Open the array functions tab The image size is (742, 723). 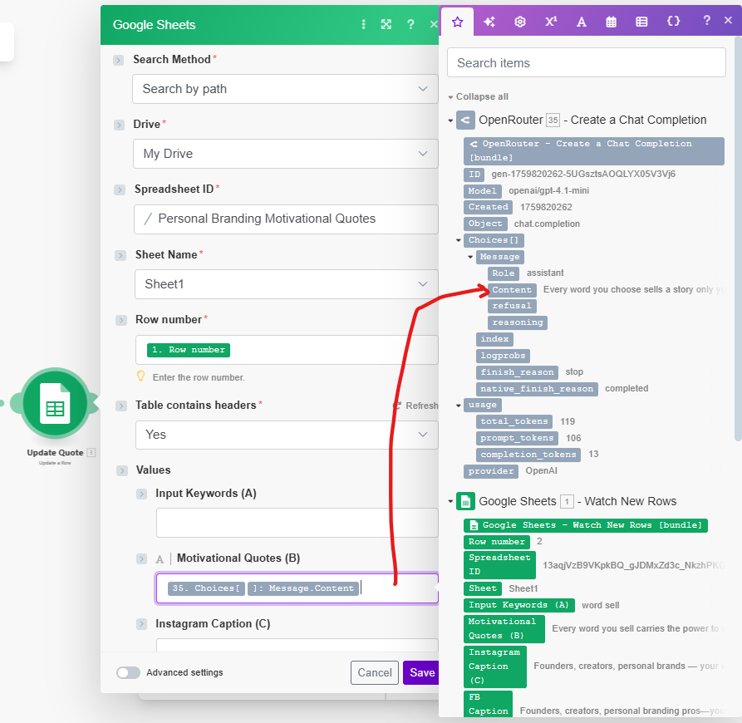pyautogui.click(x=641, y=22)
